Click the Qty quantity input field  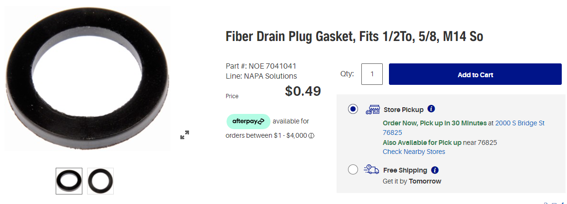[x=372, y=74]
